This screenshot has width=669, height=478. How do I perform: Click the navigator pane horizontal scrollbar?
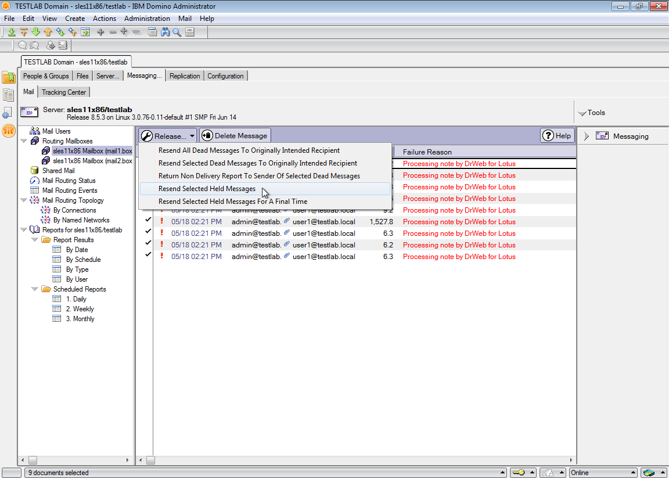pyautogui.click(x=76, y=461)
